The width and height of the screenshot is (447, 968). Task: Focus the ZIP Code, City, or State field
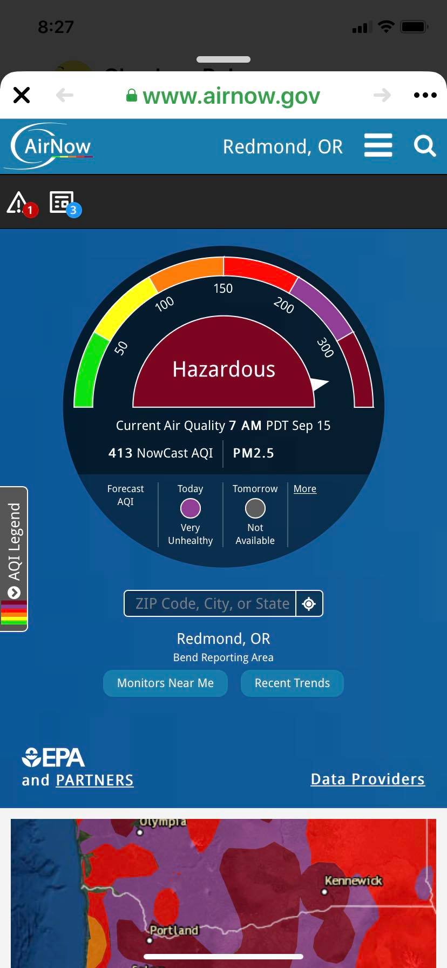pos(210,603)
